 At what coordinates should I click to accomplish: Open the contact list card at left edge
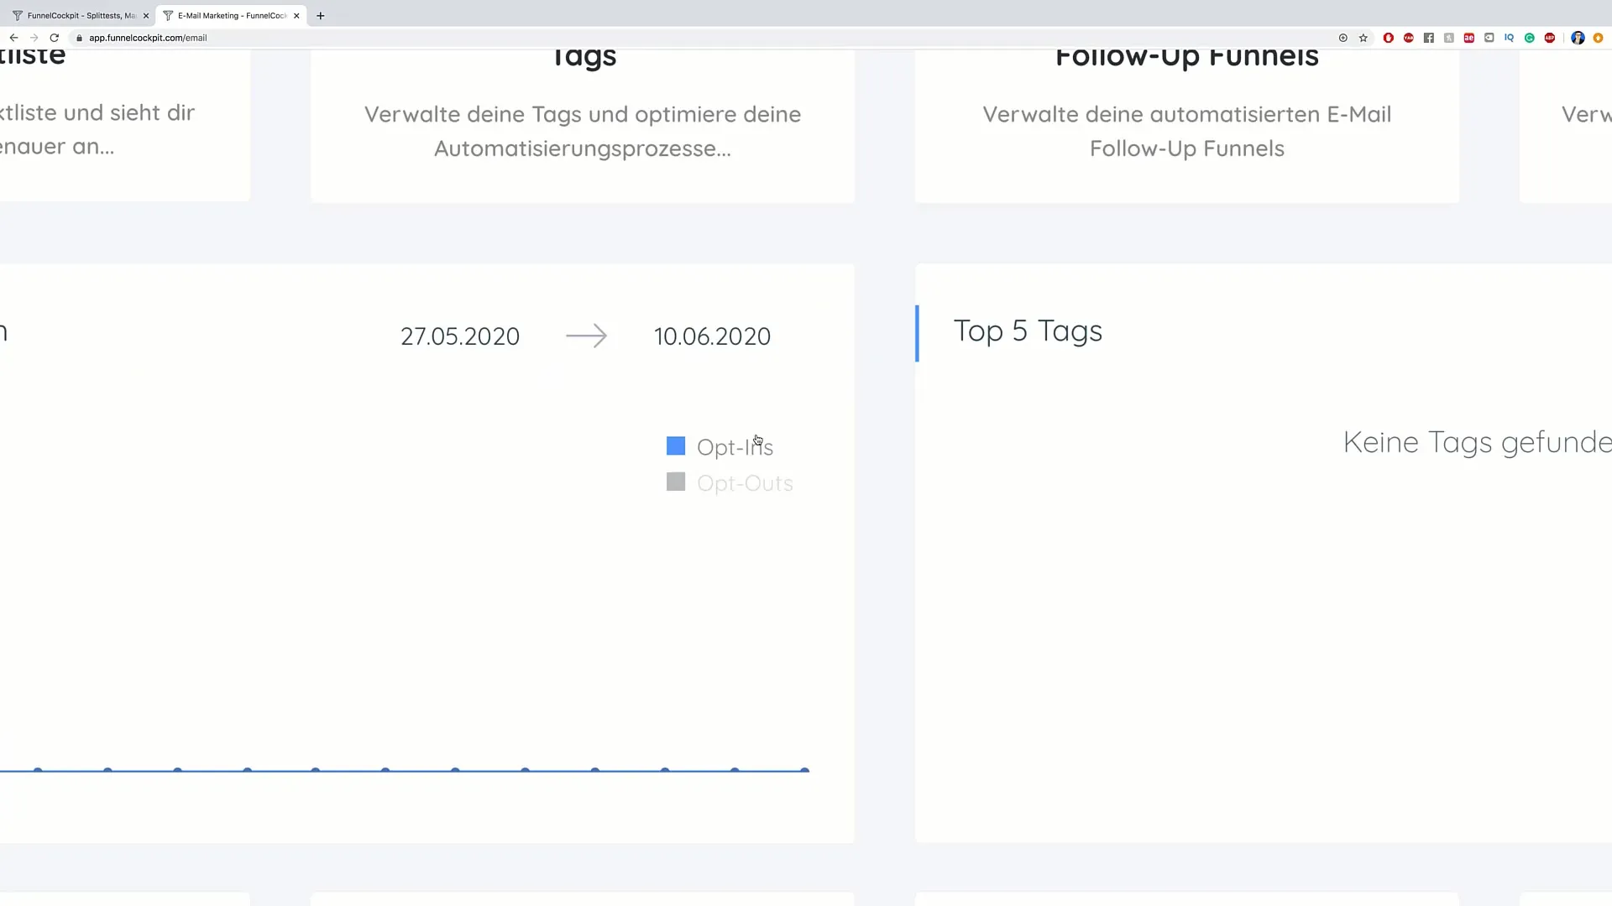[x=124, y=126]
